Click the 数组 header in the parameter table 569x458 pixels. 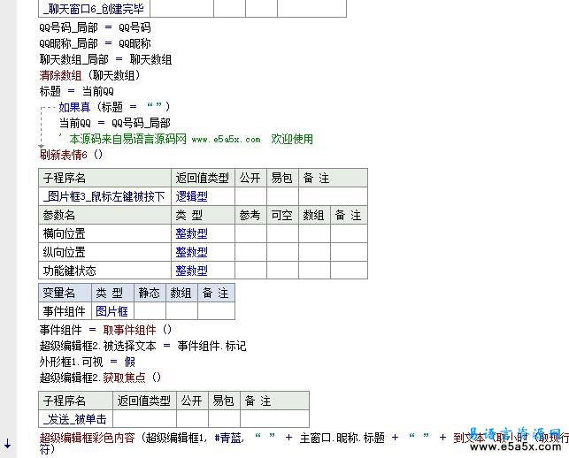314,216
